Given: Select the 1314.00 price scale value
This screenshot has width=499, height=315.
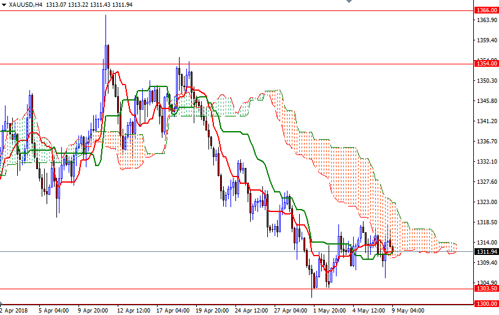Looking at the screenshot, I should 487,243.
